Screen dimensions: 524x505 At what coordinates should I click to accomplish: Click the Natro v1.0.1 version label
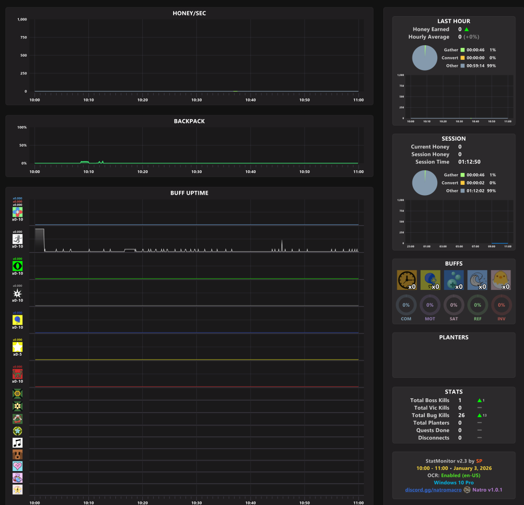coord(487,489)
